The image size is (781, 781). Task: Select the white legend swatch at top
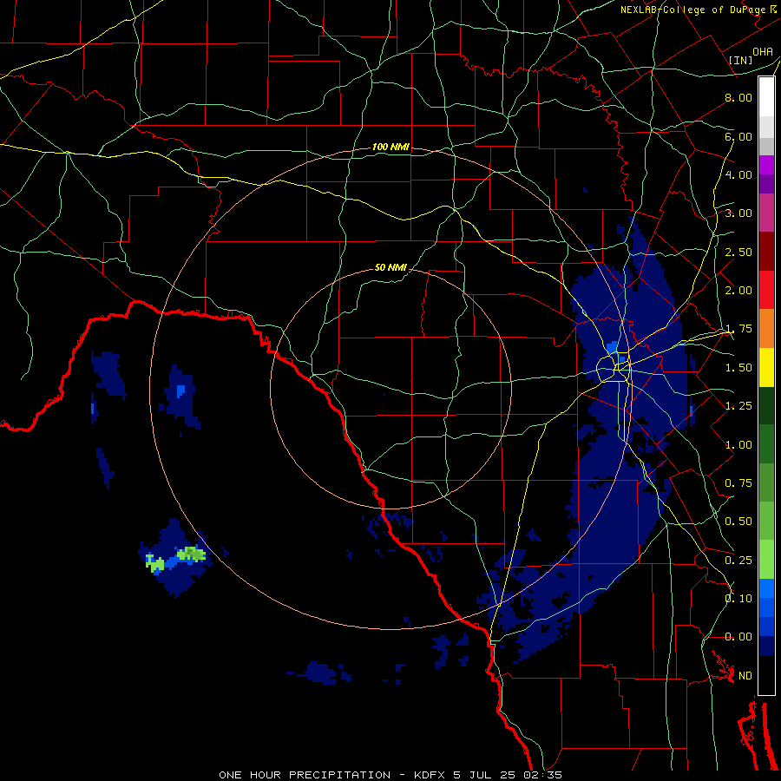[x=766, y=97]
